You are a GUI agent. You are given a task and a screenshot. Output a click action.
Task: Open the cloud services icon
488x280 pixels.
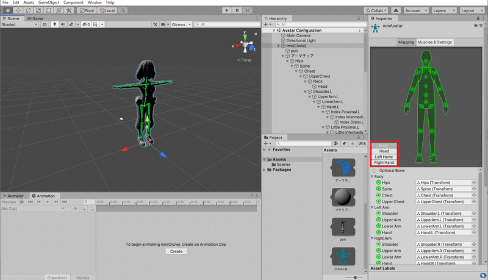tap(396, 10)
